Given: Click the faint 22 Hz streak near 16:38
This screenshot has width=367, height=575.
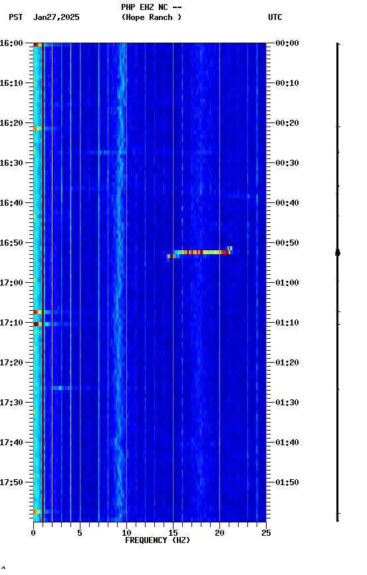Looking at the screenshot, I should [x=240, y=196].
